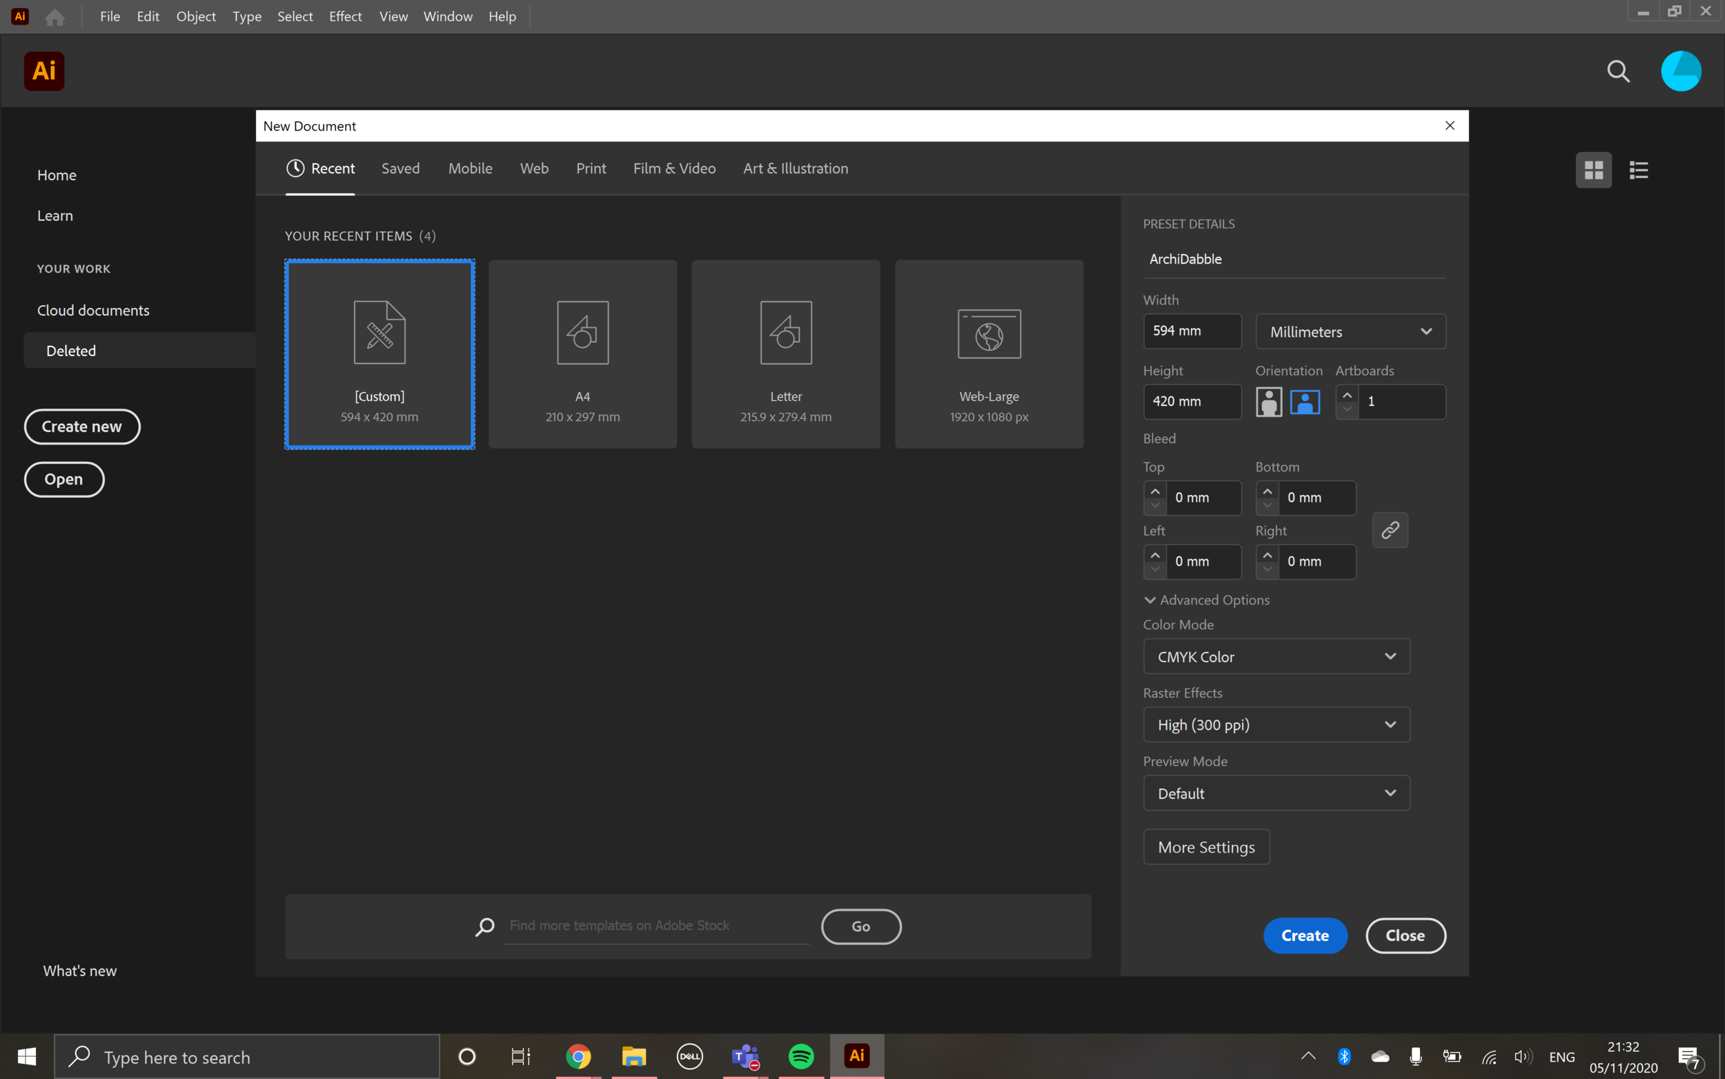
Task: Open Microsoft Teams from taskbar
Action: click(746, 1057)
